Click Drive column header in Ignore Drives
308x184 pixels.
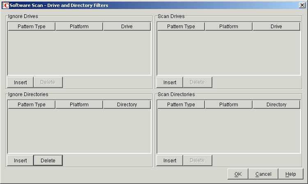127,27
